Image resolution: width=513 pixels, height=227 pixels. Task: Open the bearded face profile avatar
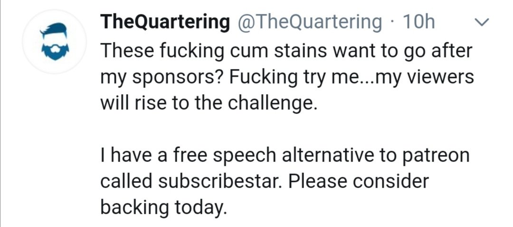point(54,41)
